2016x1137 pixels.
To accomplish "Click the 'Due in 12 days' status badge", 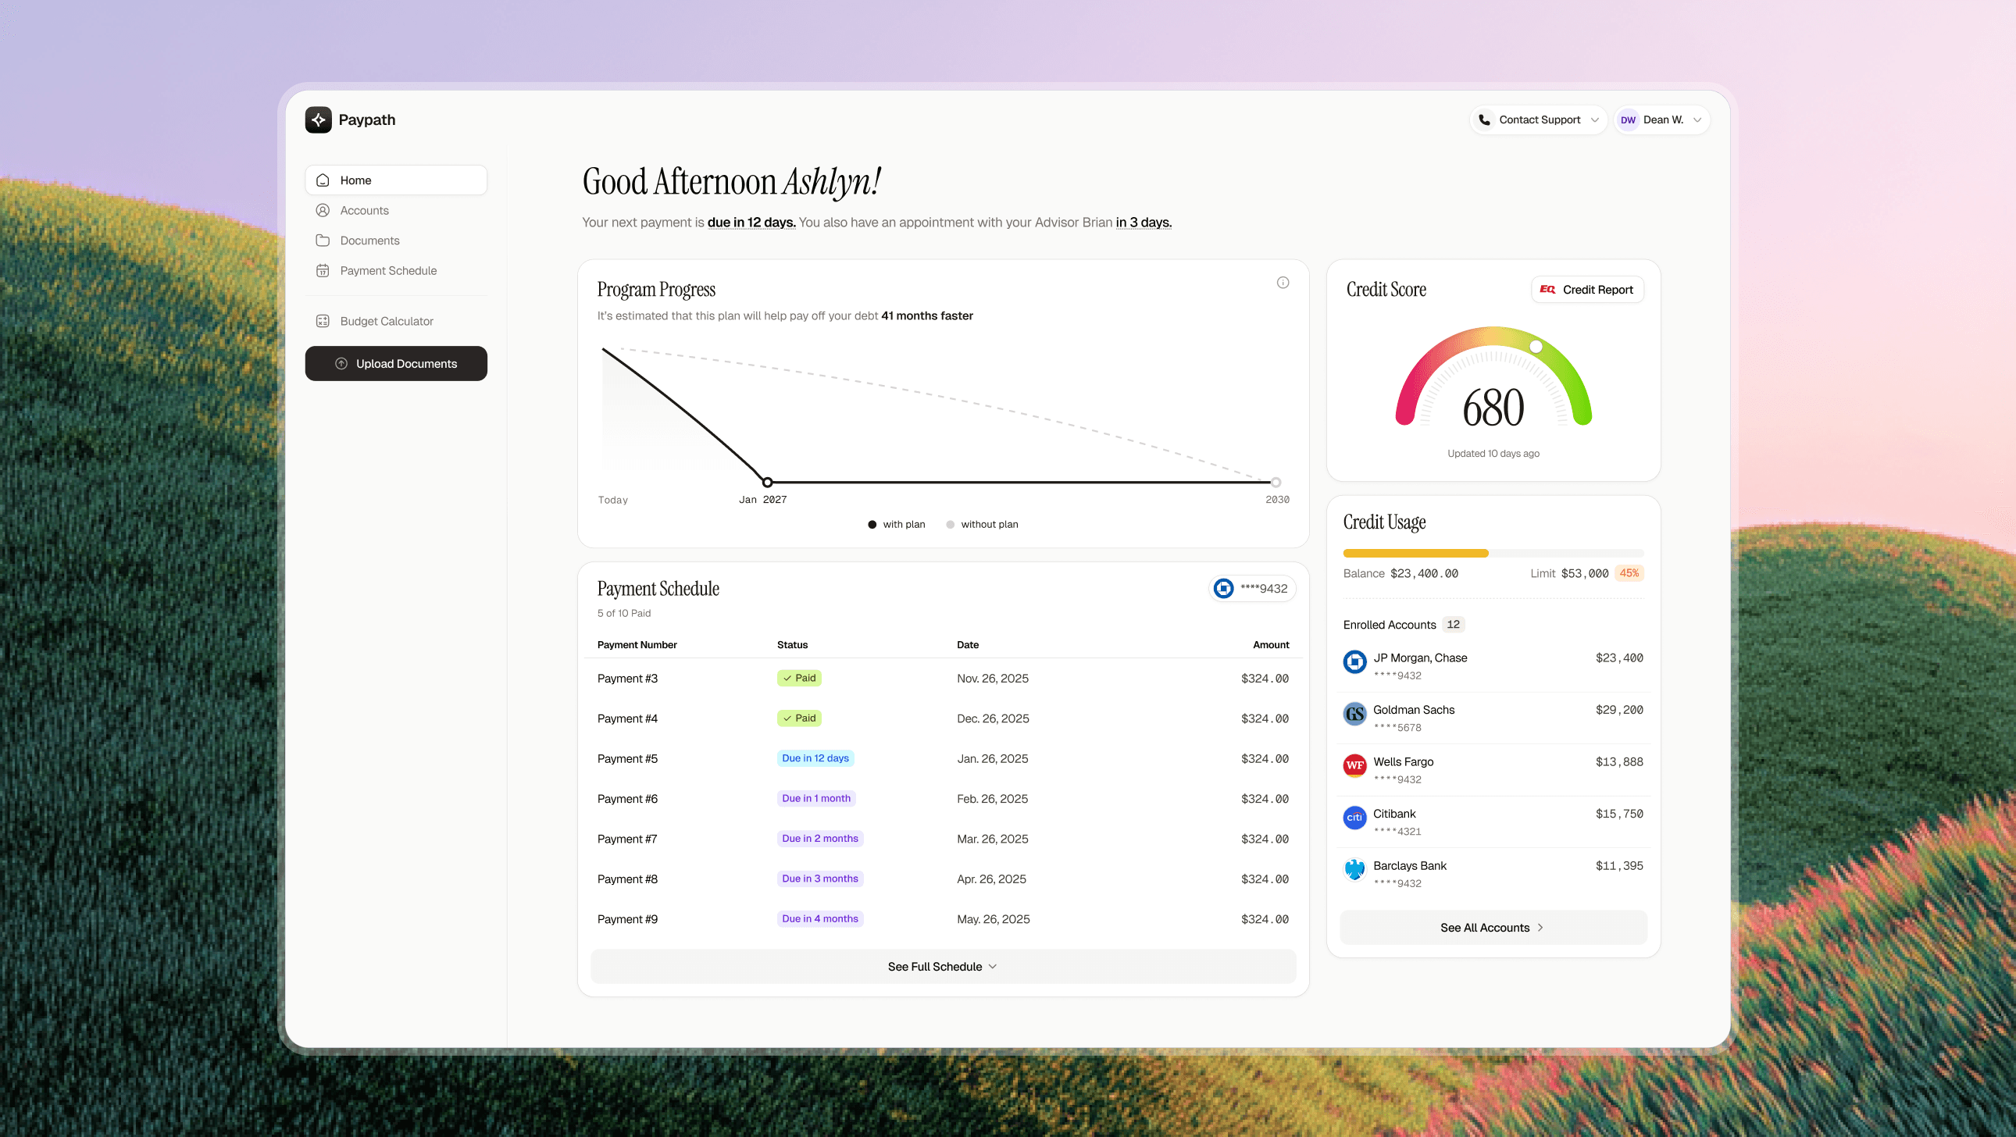I will coord(815,758).
